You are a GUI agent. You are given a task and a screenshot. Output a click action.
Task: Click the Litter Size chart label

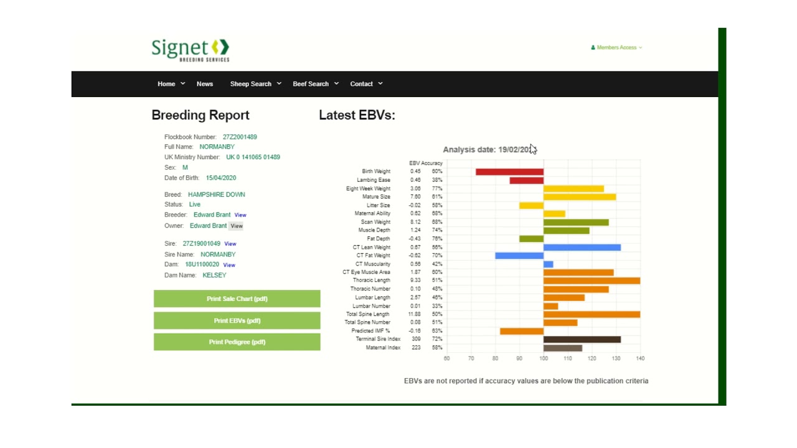379,205
